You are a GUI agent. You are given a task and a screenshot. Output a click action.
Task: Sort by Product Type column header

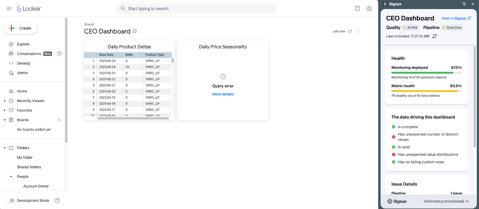155,55
